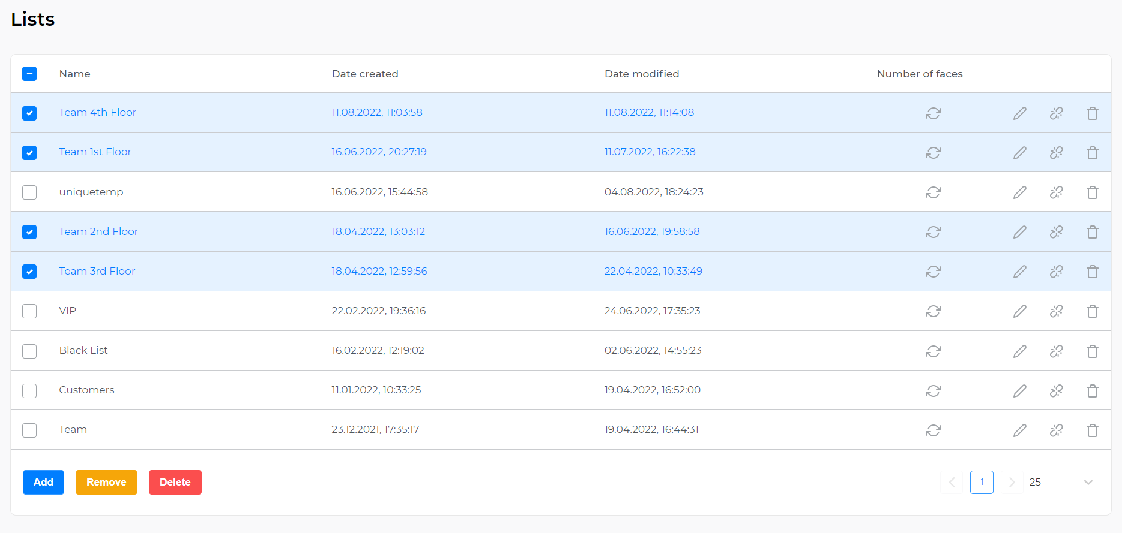The height and width of the screenshot is (533, 1122).
Task: Edit the Customers list with pencil icon
Action: coord(1019,391)
